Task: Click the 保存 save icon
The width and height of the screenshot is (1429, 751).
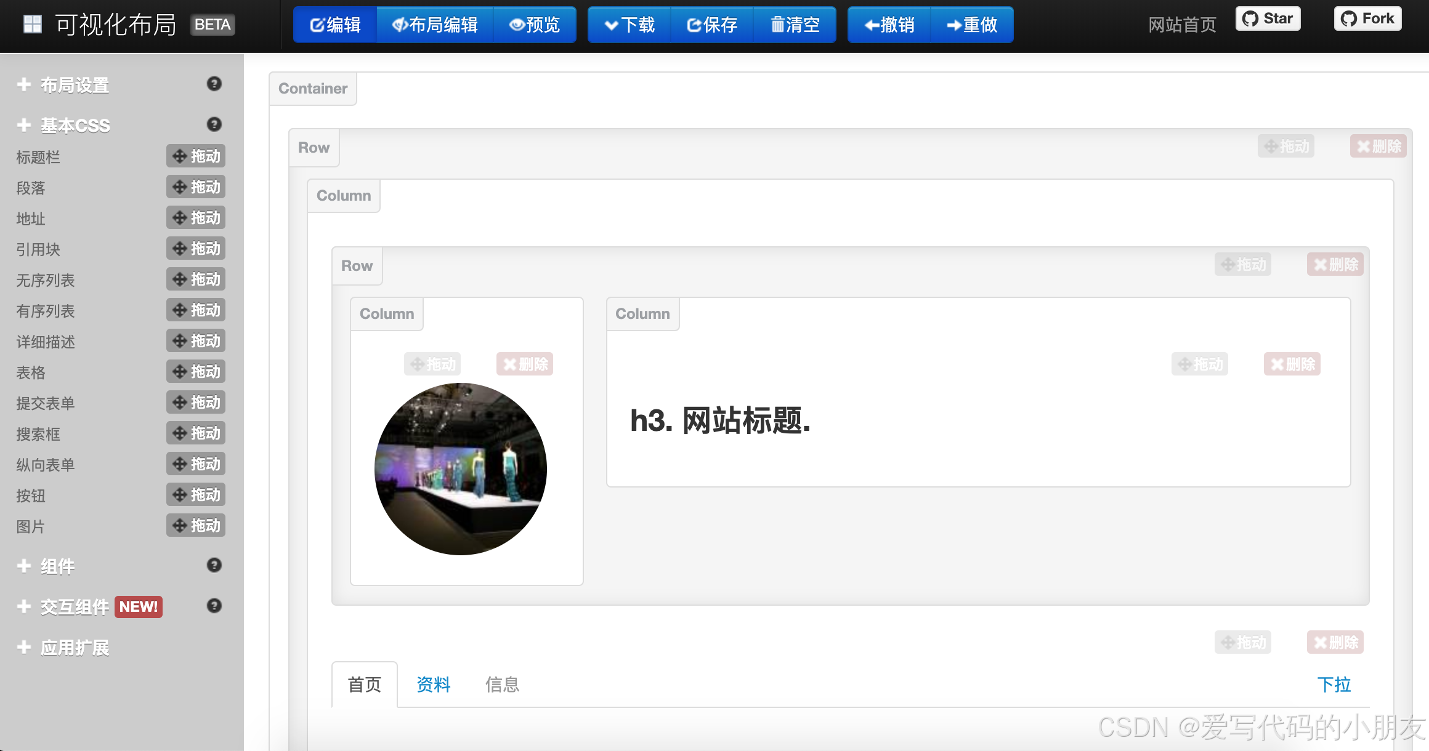Action: (x=694, y=25)
